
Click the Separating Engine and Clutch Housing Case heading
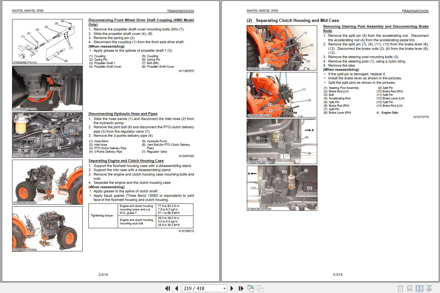[x=126, y=161]
